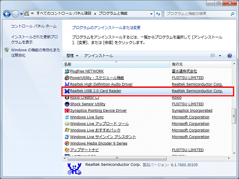239x179 pixels.
Task: Click Windows Live おすすめパック icon
Action: point(67,130)
